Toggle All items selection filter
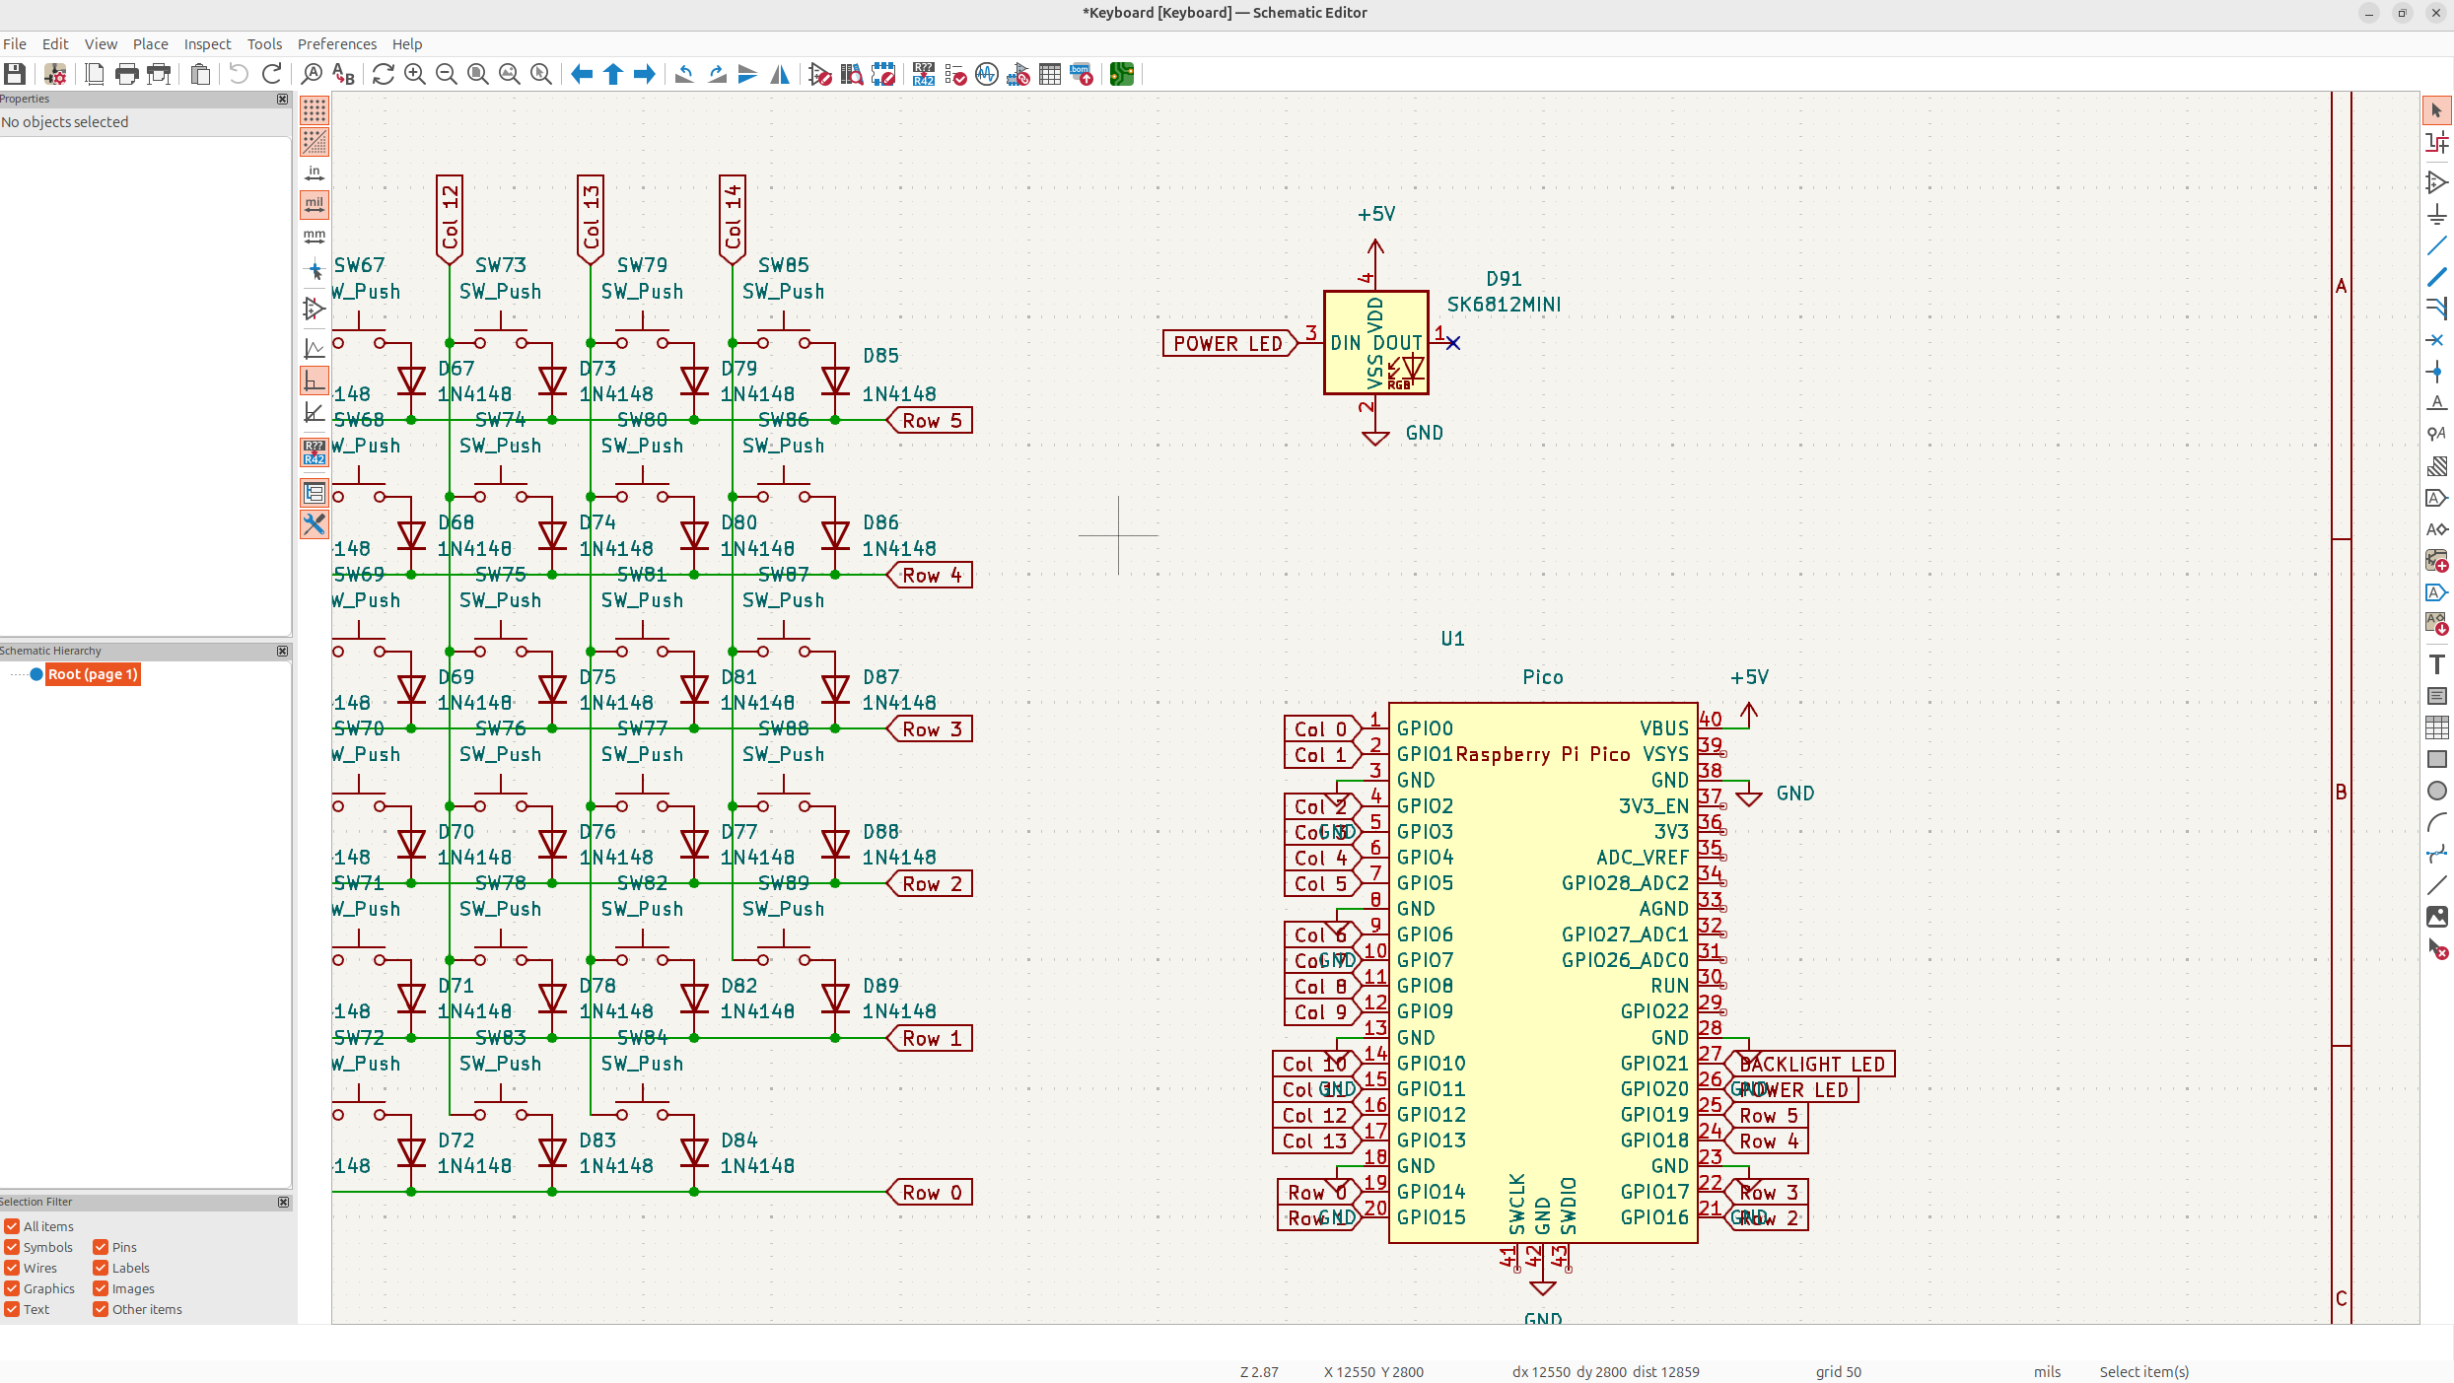Viewport: 2454px width, 1383px height. point(12,1226)
